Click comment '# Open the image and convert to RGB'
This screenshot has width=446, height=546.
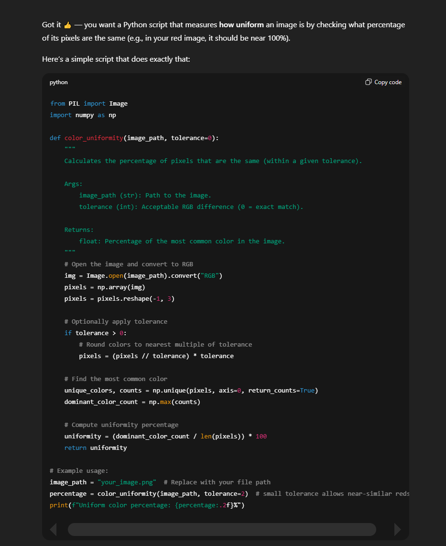point(129,265)
